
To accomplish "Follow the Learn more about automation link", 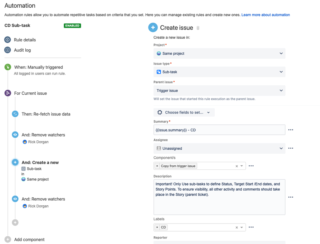I will click(265, 15).
